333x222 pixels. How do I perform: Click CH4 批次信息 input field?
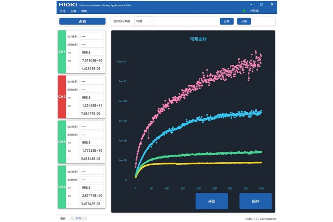coord(92,171)
